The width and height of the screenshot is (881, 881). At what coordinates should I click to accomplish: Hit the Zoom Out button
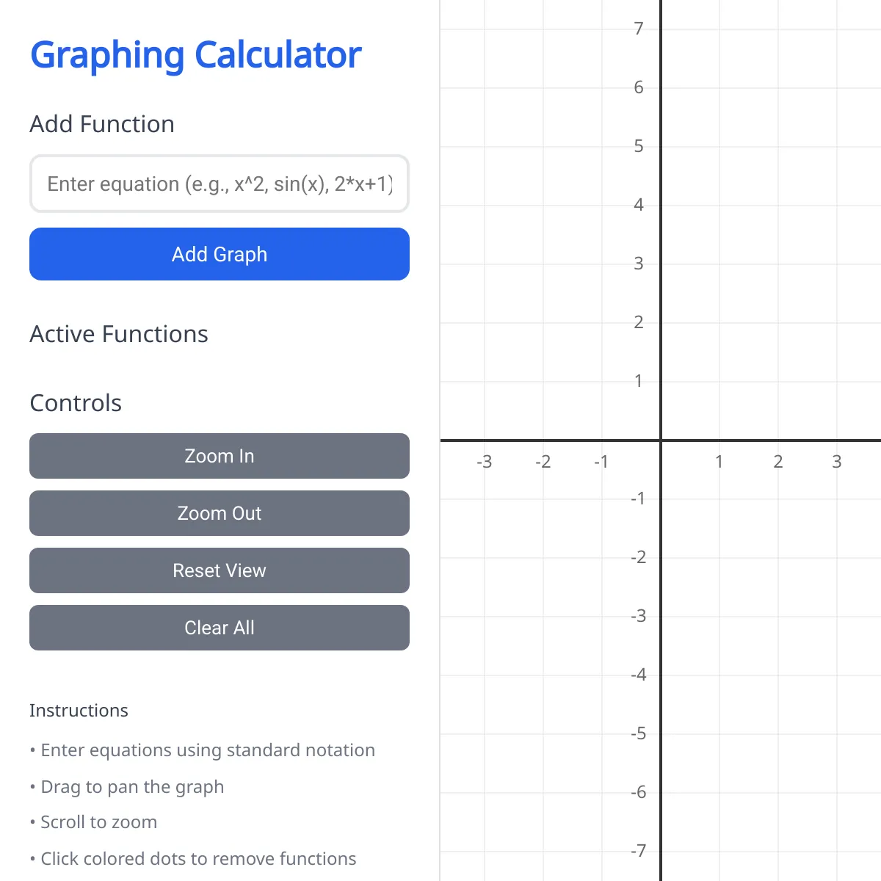coord(219,513)
